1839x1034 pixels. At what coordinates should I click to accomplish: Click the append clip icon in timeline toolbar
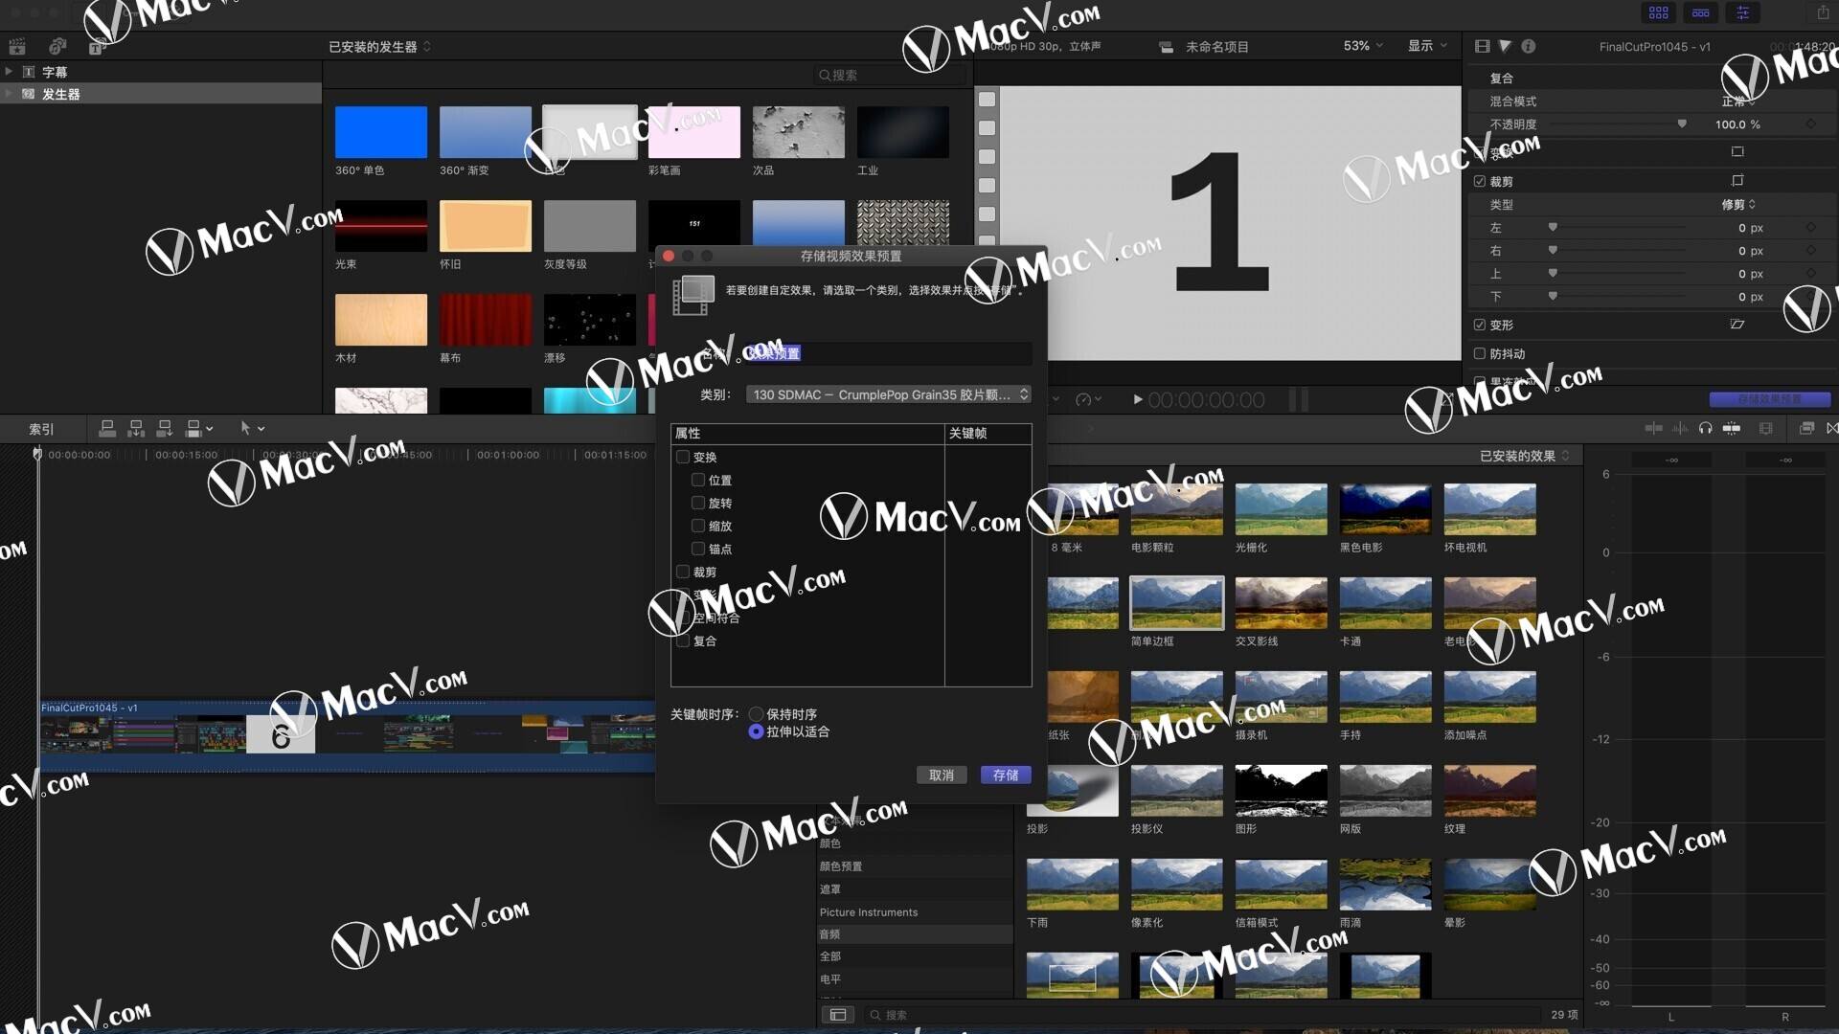(x=165, y=428)
